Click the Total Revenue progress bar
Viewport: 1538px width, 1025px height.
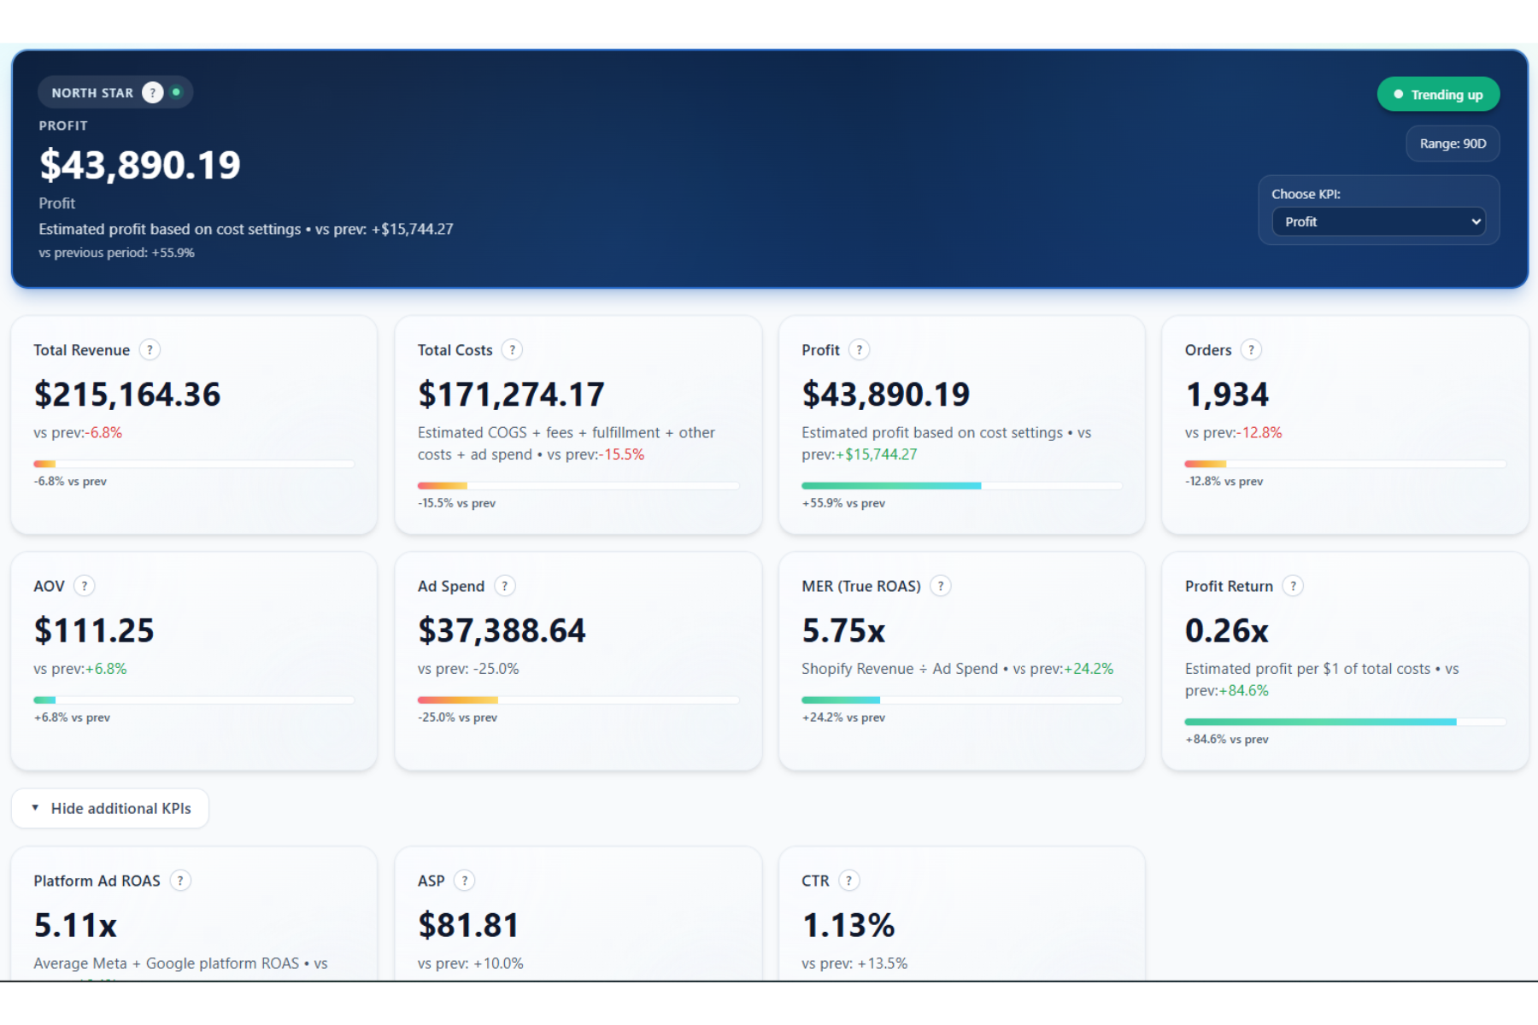(x=194, y=464)
